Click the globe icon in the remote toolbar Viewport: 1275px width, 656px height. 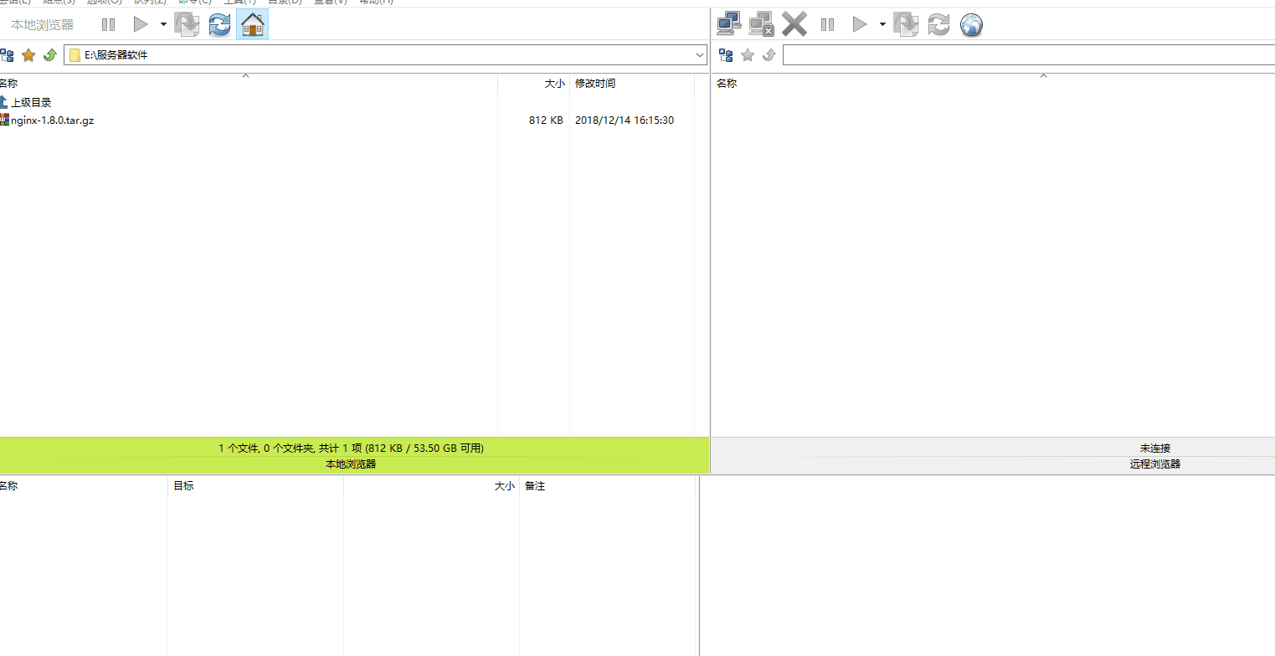971,24
